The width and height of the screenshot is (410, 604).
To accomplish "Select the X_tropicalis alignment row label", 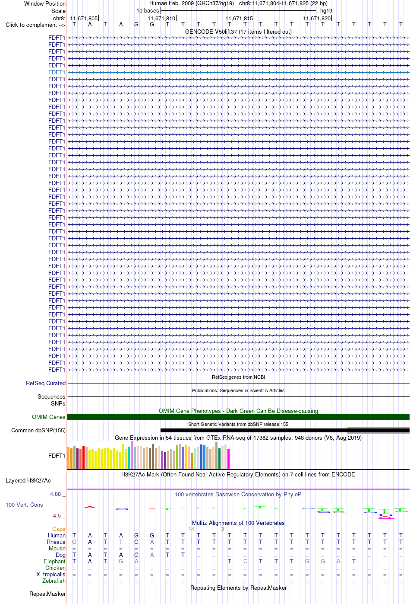I will tap(51, 574).
